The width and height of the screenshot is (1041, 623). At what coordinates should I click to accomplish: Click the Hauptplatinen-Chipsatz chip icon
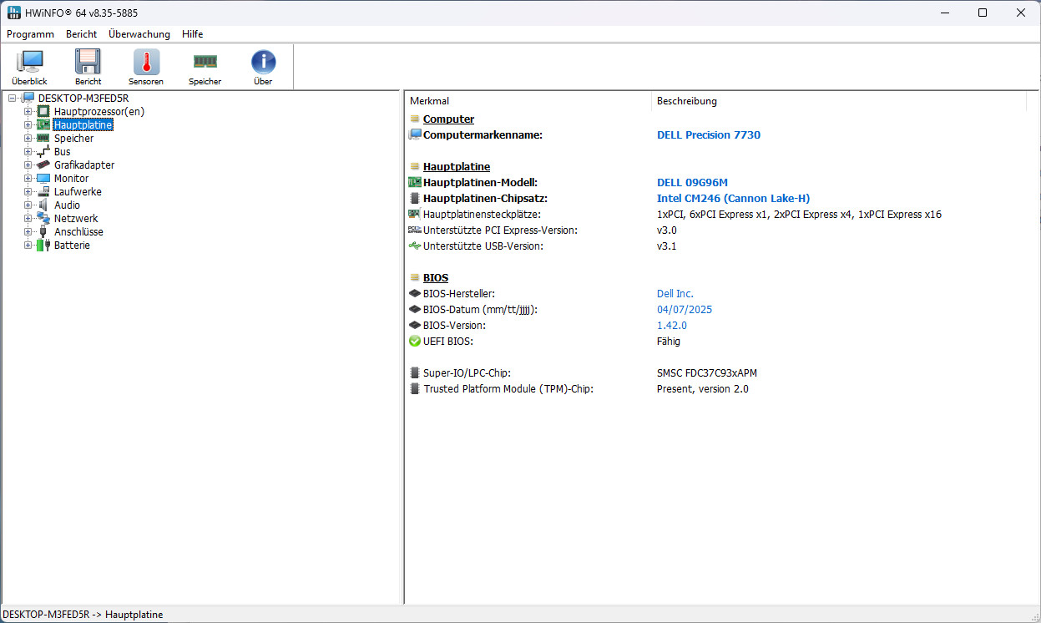tap(415, 199)
